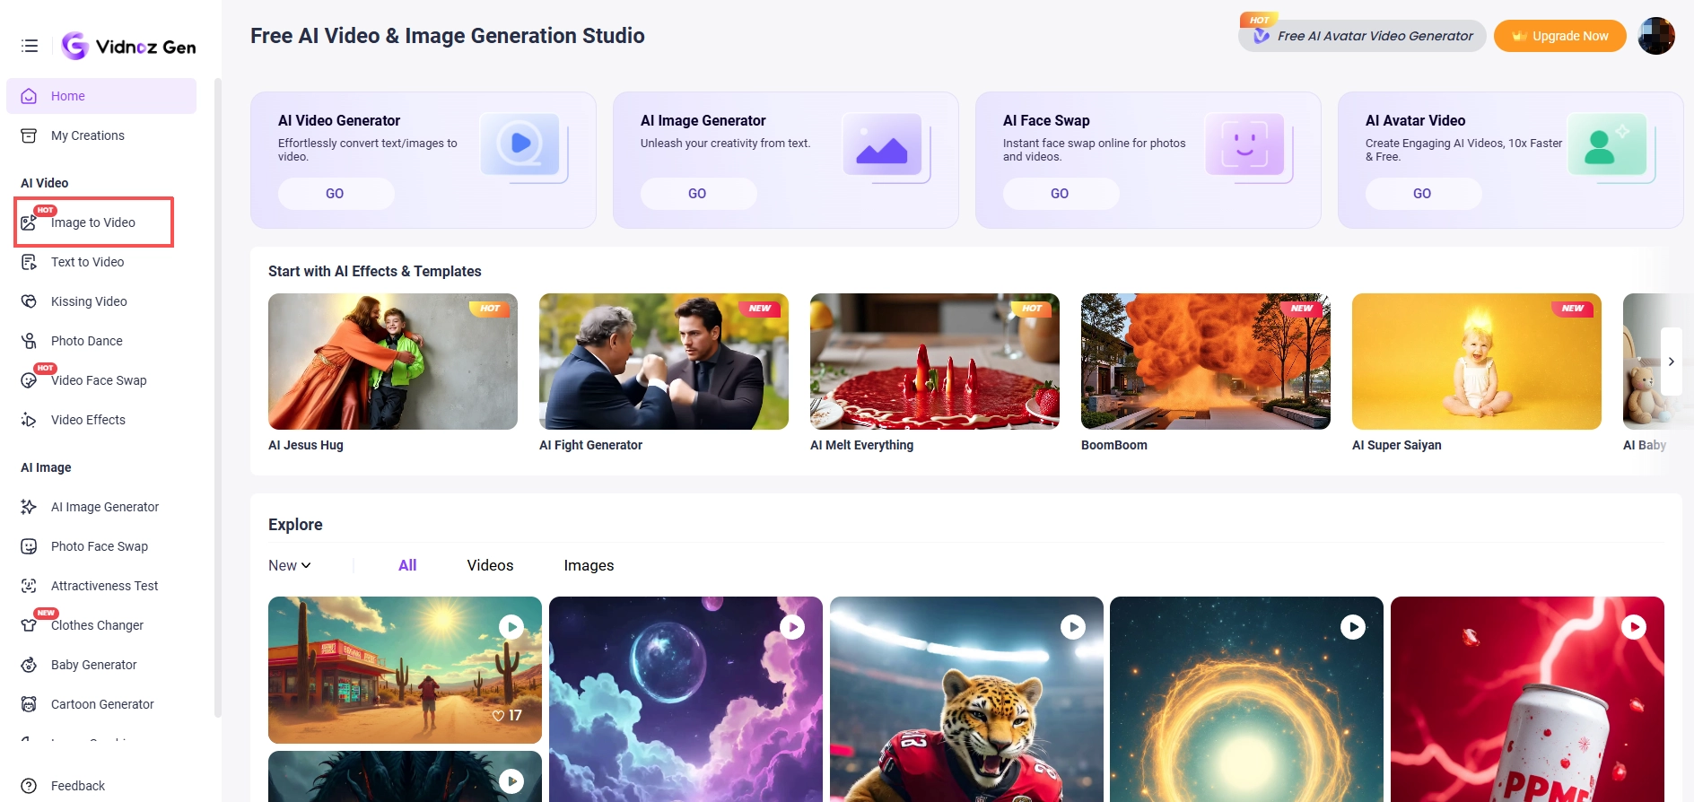Click AI Avatar Video person illustration
The width and height of the screenshot is (1694, 802).
(1610, 146)
